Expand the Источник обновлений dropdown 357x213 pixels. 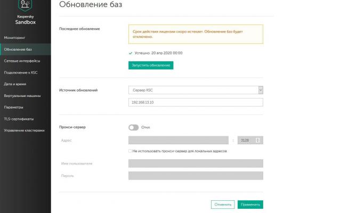[196, 90]
